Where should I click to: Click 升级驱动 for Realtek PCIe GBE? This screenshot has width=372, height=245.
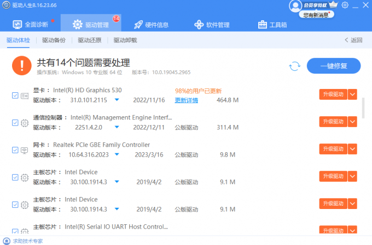click(x=333, y=149)
